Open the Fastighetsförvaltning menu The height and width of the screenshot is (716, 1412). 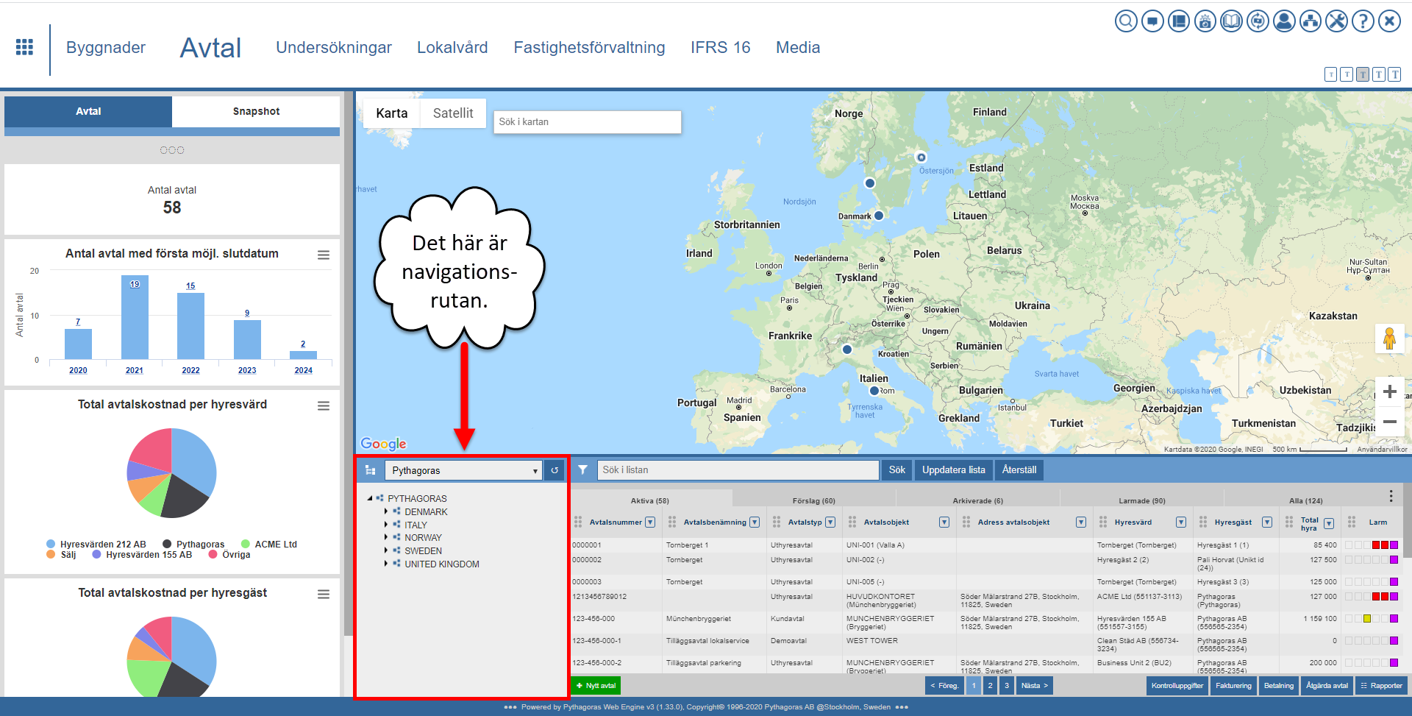tap(589, 48)
